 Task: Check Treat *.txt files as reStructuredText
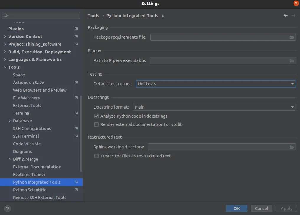click(97, 156)
